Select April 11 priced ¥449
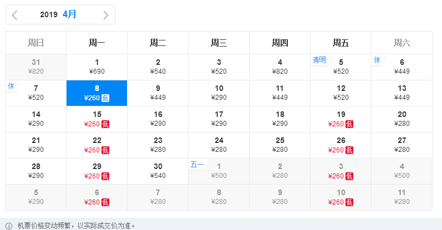This screenshot has width=442, height=230. [x=280, y=93]
